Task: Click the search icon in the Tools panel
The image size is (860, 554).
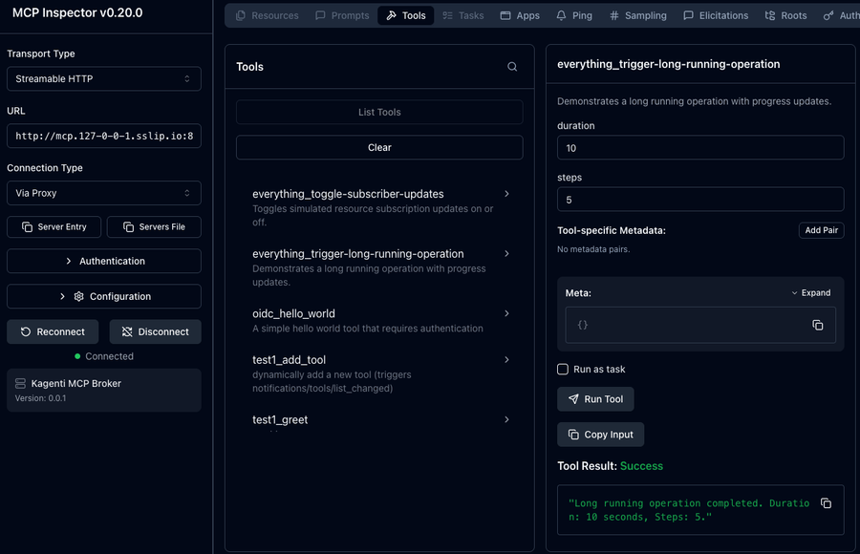Action: click(512, 66)
